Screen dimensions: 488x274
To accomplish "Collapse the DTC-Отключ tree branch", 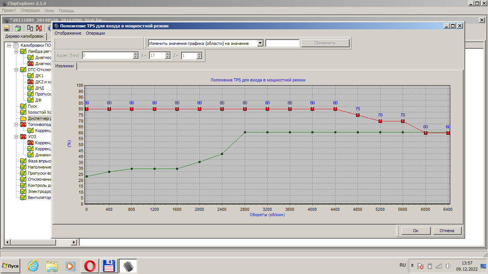I will [16, 70].
